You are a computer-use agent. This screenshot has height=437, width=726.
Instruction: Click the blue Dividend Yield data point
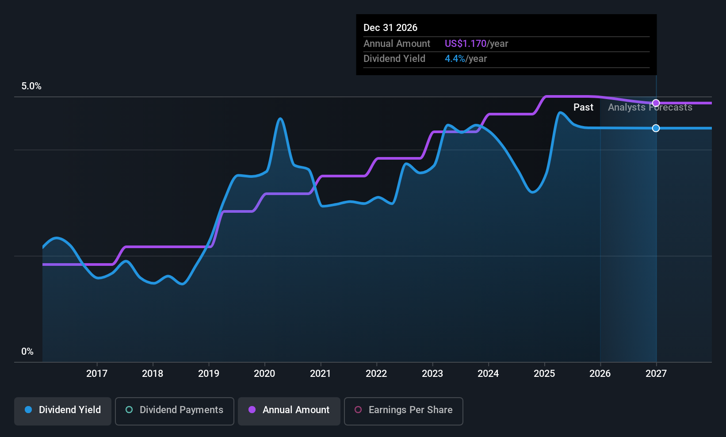pyautogui.click(x=656, y=128)
